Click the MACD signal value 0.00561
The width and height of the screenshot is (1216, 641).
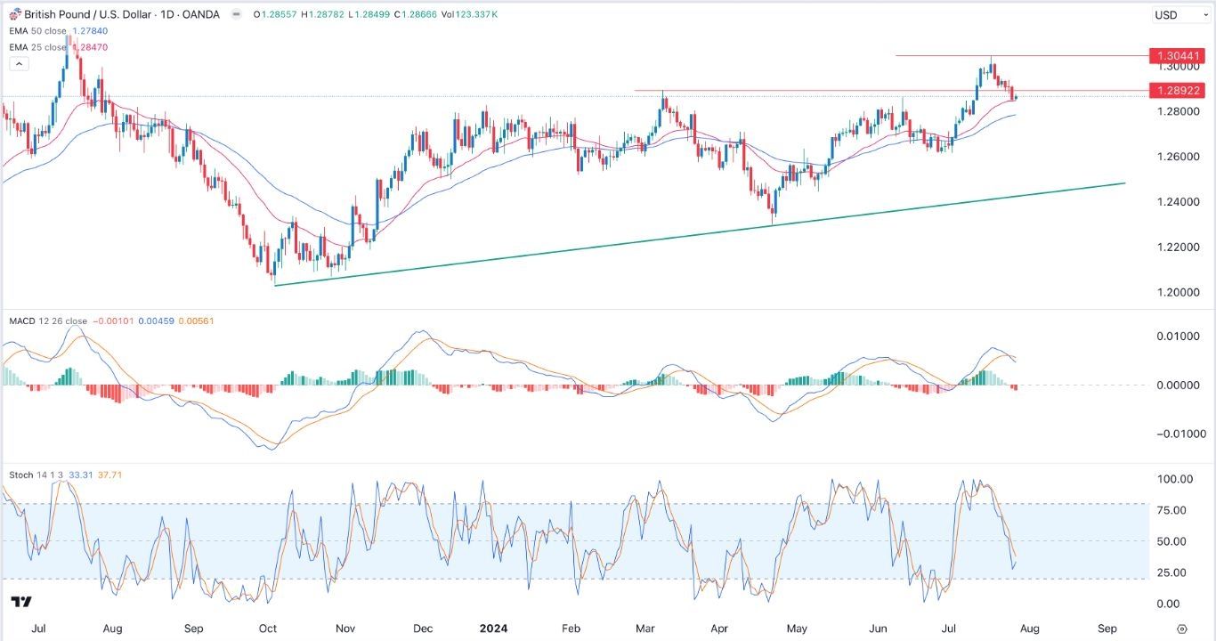197,320
